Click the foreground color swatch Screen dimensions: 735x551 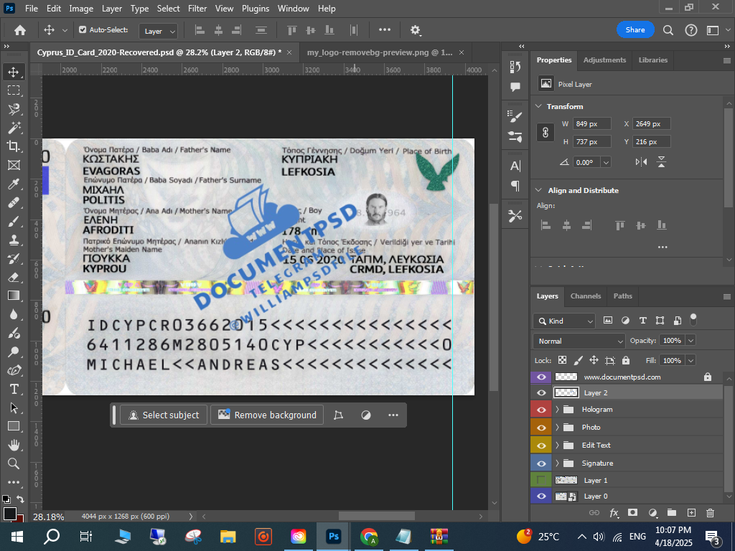click(x=9, y=514)
